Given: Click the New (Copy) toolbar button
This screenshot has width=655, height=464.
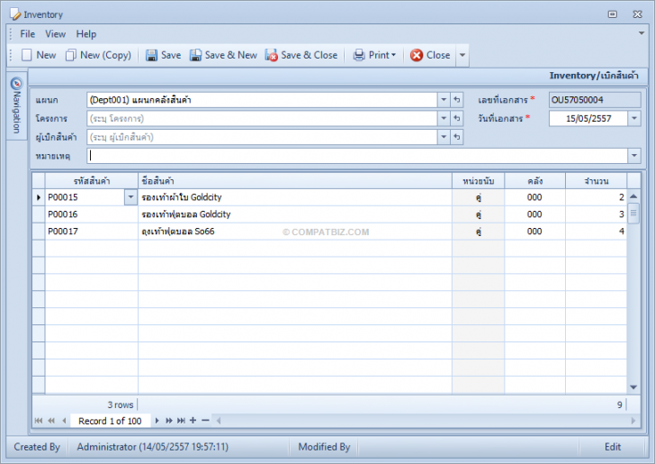Looking at the screenshot, I should point(98,55).
